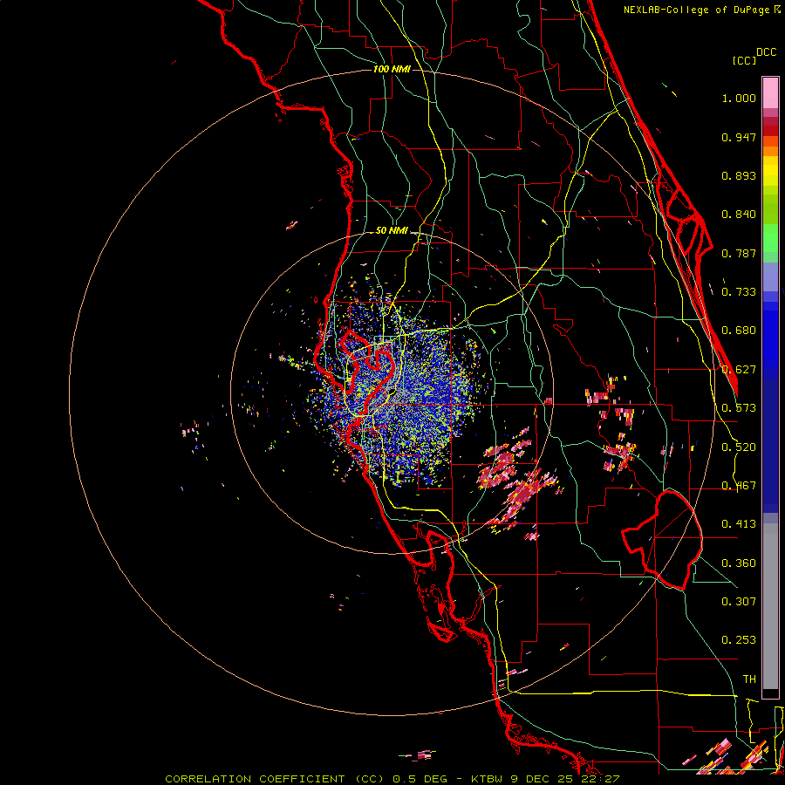The height and width of the screenshot is (785, 785).
Task: Click the TH threshold label on the scale
Action: 749,679
